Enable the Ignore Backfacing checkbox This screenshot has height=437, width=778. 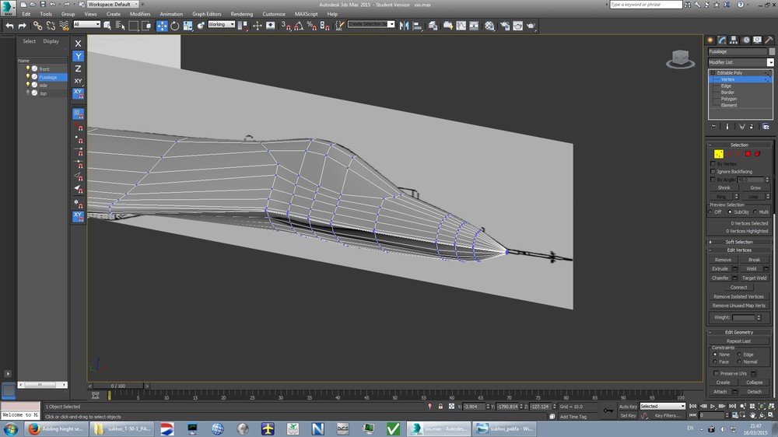(x=713, y=171)
